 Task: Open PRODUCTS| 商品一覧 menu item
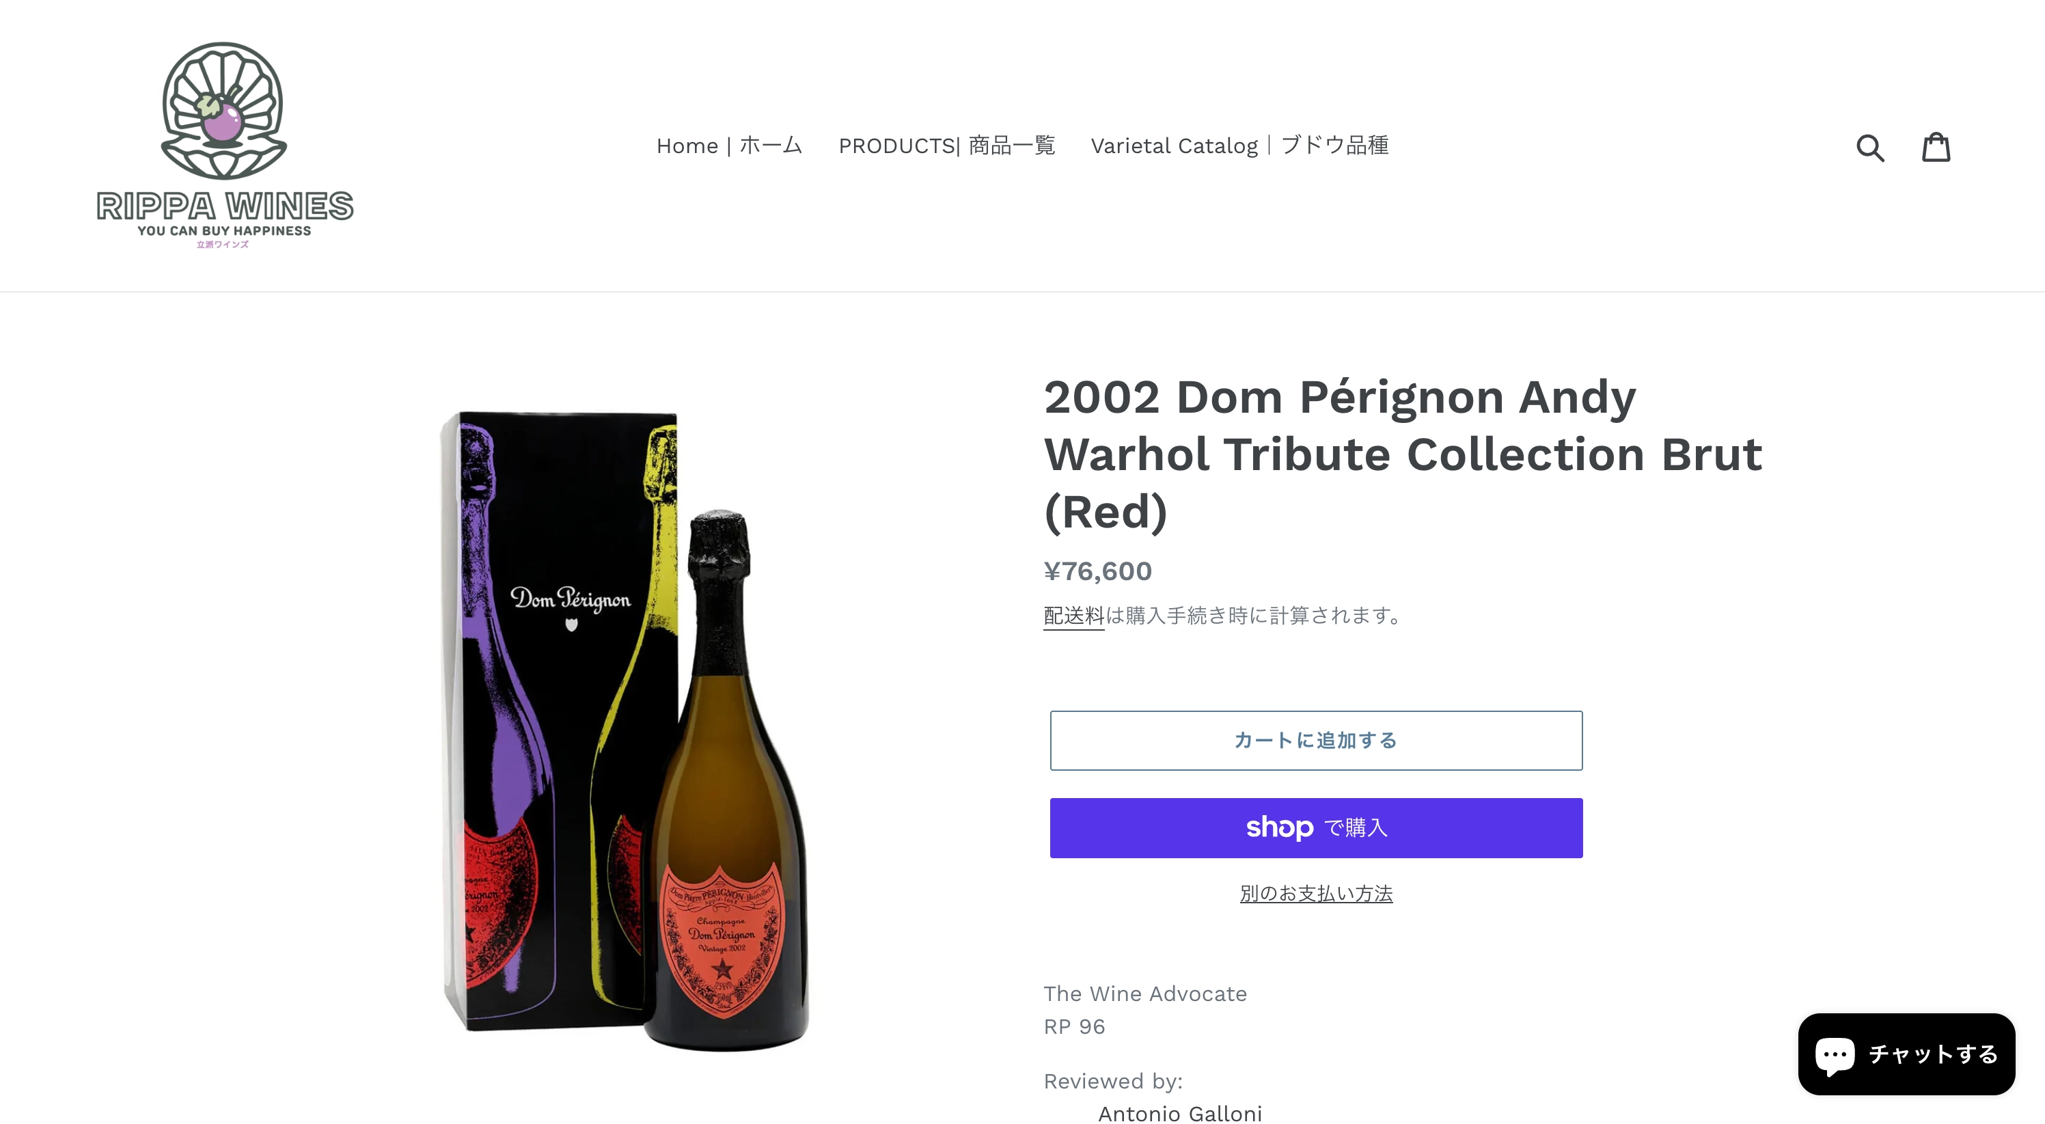tap(946, 146)
